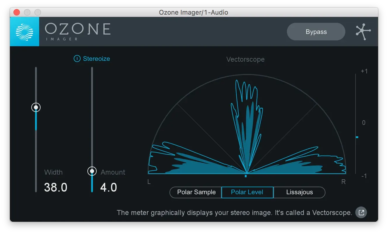
Task: Click the Stereoize label text
Action: [x=96, y=58]
